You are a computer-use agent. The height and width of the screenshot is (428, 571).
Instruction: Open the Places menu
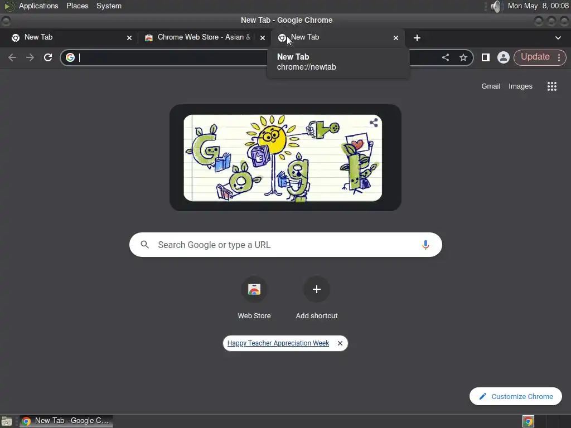click(x=77, y=6)
